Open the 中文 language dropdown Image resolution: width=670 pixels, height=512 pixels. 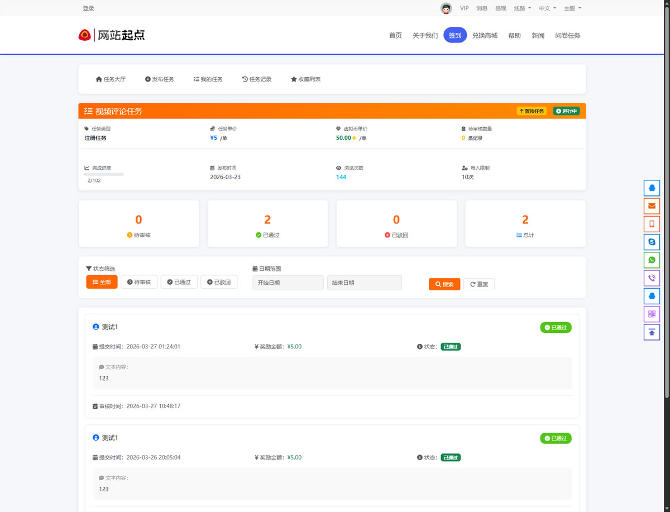(547, 8)
